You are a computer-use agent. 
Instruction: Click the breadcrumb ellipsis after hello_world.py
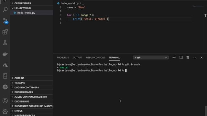click(x=83, y=4)
